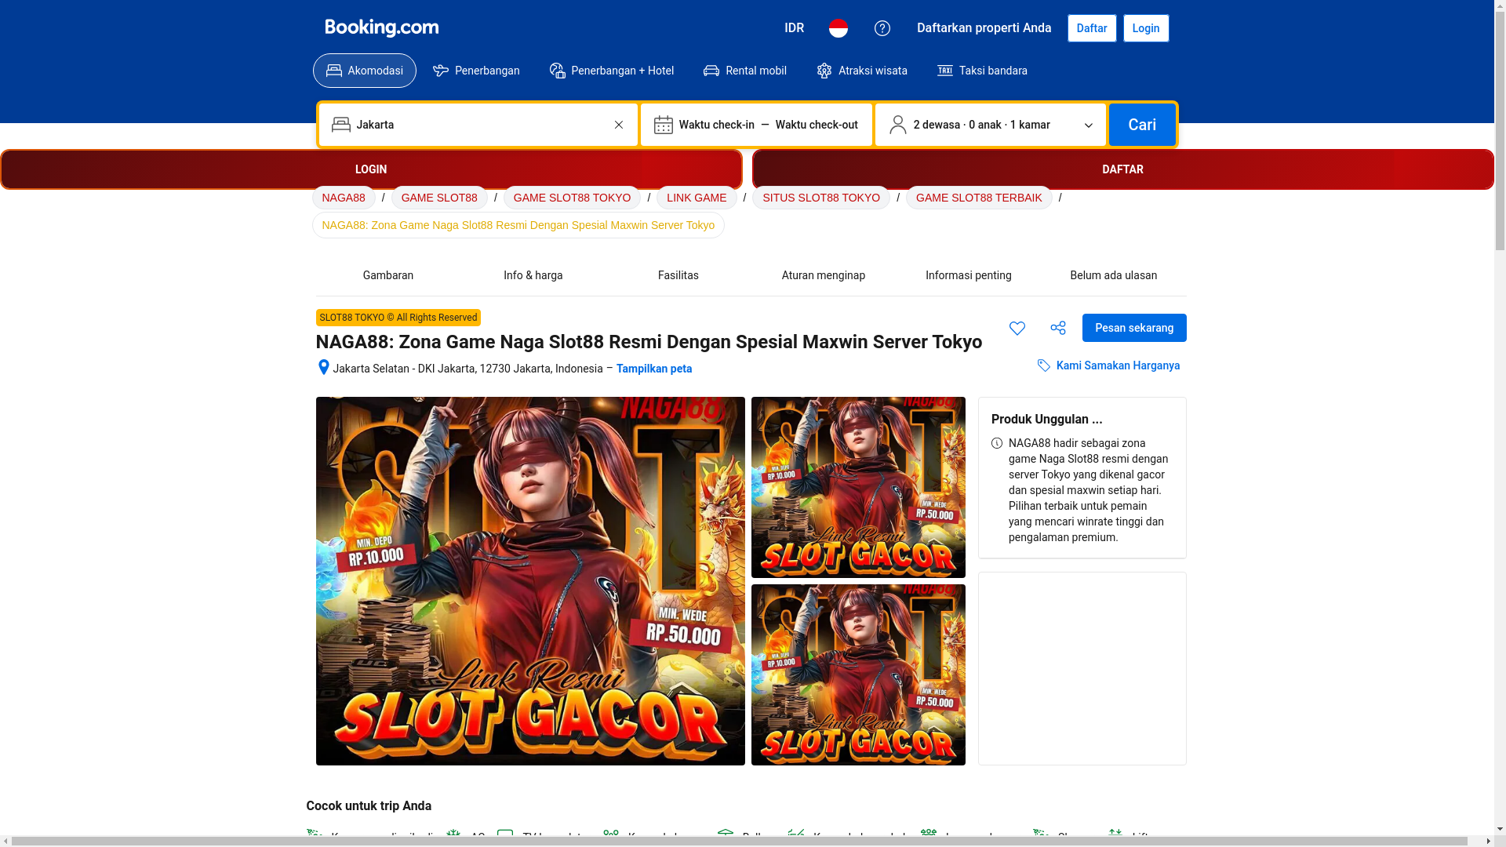Go to the Belum ada ulasan tab
The width and height of the screenshot is (1506, 847).
click(x=1114, y=275)
